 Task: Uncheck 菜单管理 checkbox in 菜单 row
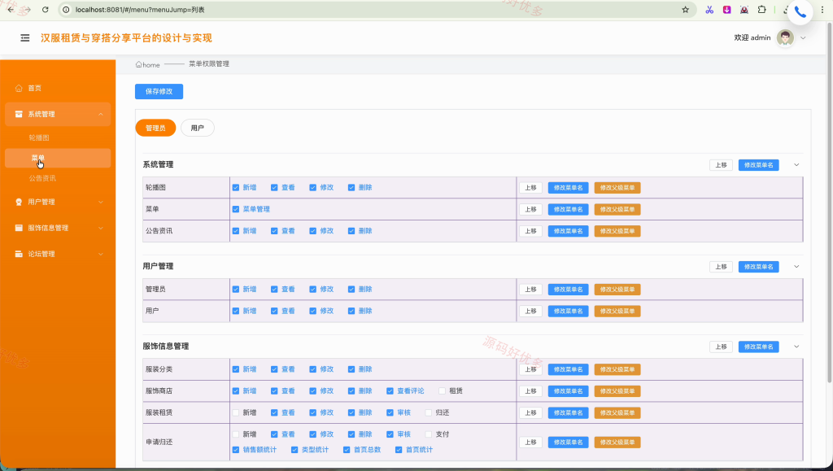tap(235, 209)
